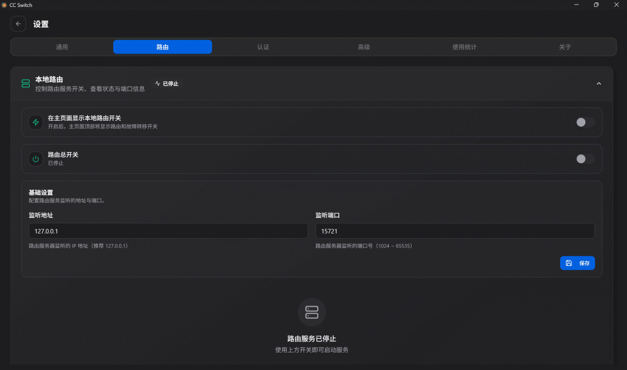627x370 pixels.
Task: Click the activity pulse icon in 已停止 badge
Action: (x=157, y=84)
